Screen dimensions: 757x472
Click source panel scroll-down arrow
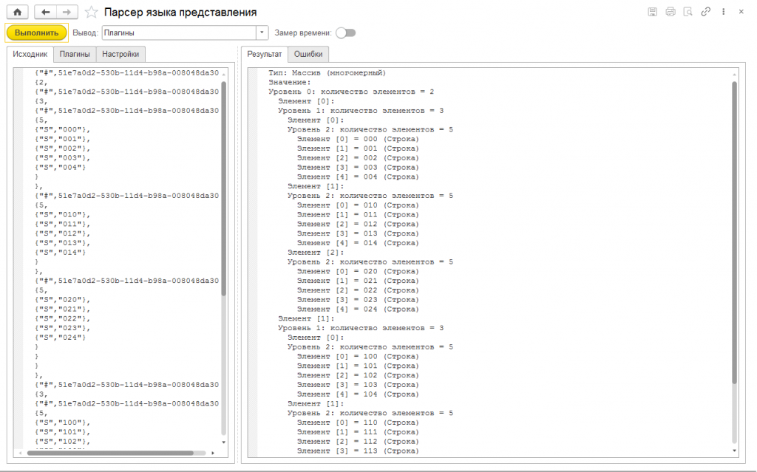[x=223, y=442]
